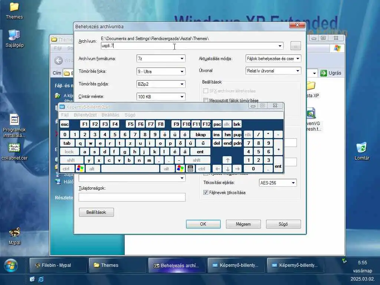Toggle the slk scroll lock key
This screenshot has height=285, width=380.
click(x=227, y=124)
